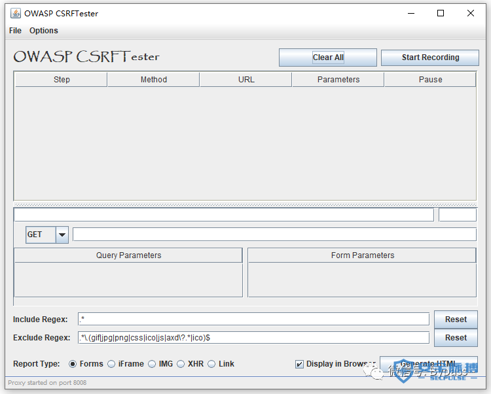Click the Form Parameters header

(362, 255)
